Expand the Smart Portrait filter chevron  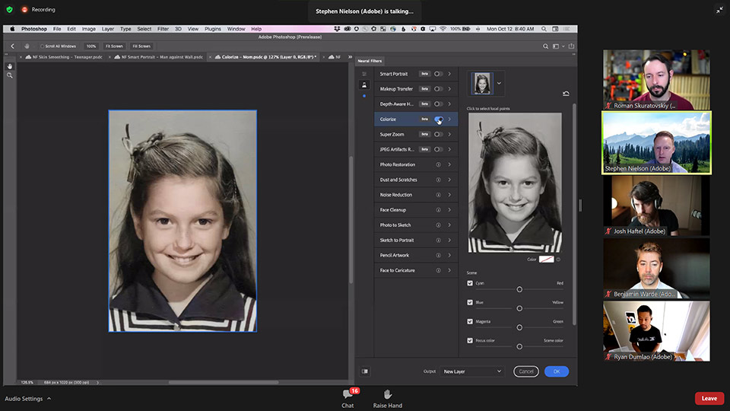coord(449,74)
